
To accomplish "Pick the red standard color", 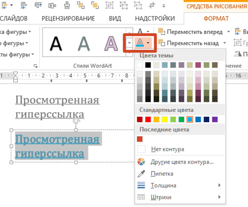I will pos(148,120).
